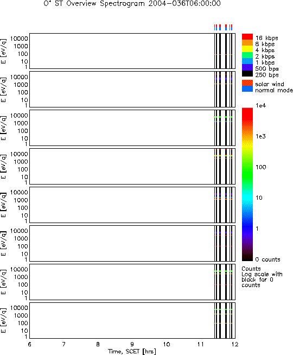
Task: Click the 'Counts Log scale with black' note
Action: (x=262, y=277)
